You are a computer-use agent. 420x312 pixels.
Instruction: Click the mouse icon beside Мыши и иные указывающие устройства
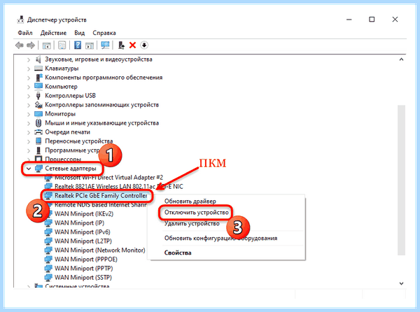click(38, 123)
